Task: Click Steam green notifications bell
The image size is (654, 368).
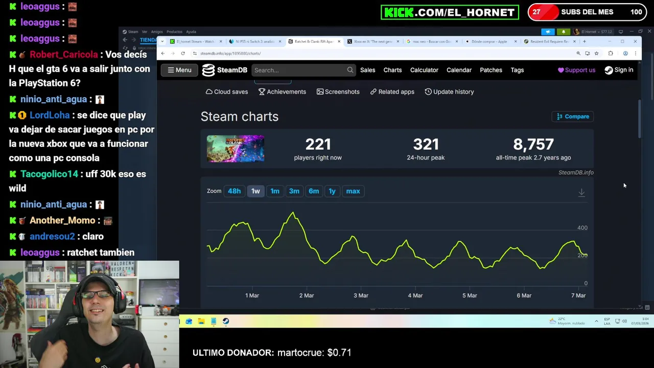Action: [x=564, y=32]
